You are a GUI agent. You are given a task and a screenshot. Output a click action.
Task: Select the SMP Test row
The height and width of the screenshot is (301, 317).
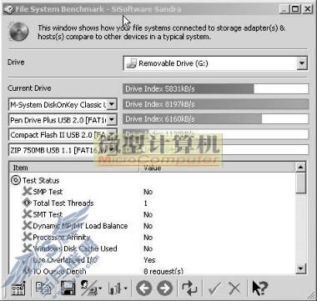click(x=153, y=192)
